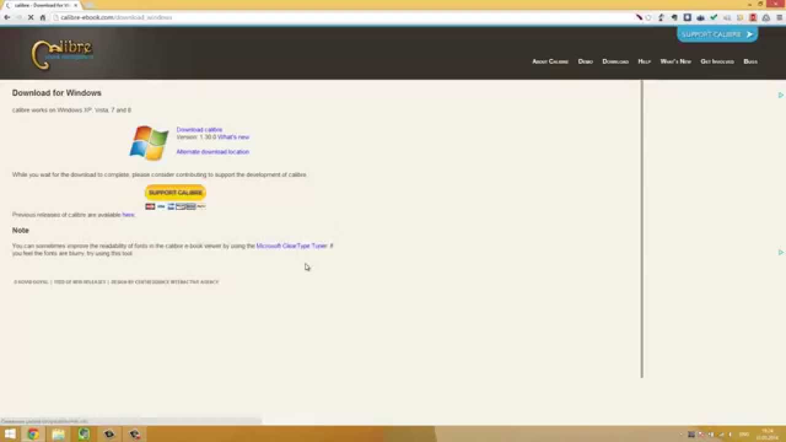This screenshot has width=786, height=442.
Task: Click the blue Support Calibre banner button
Action: (717, 34)
